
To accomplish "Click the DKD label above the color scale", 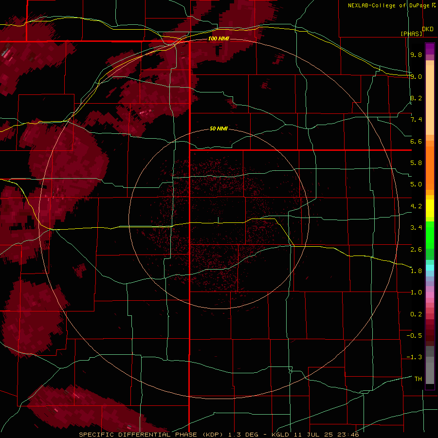I will pos(427,29).
